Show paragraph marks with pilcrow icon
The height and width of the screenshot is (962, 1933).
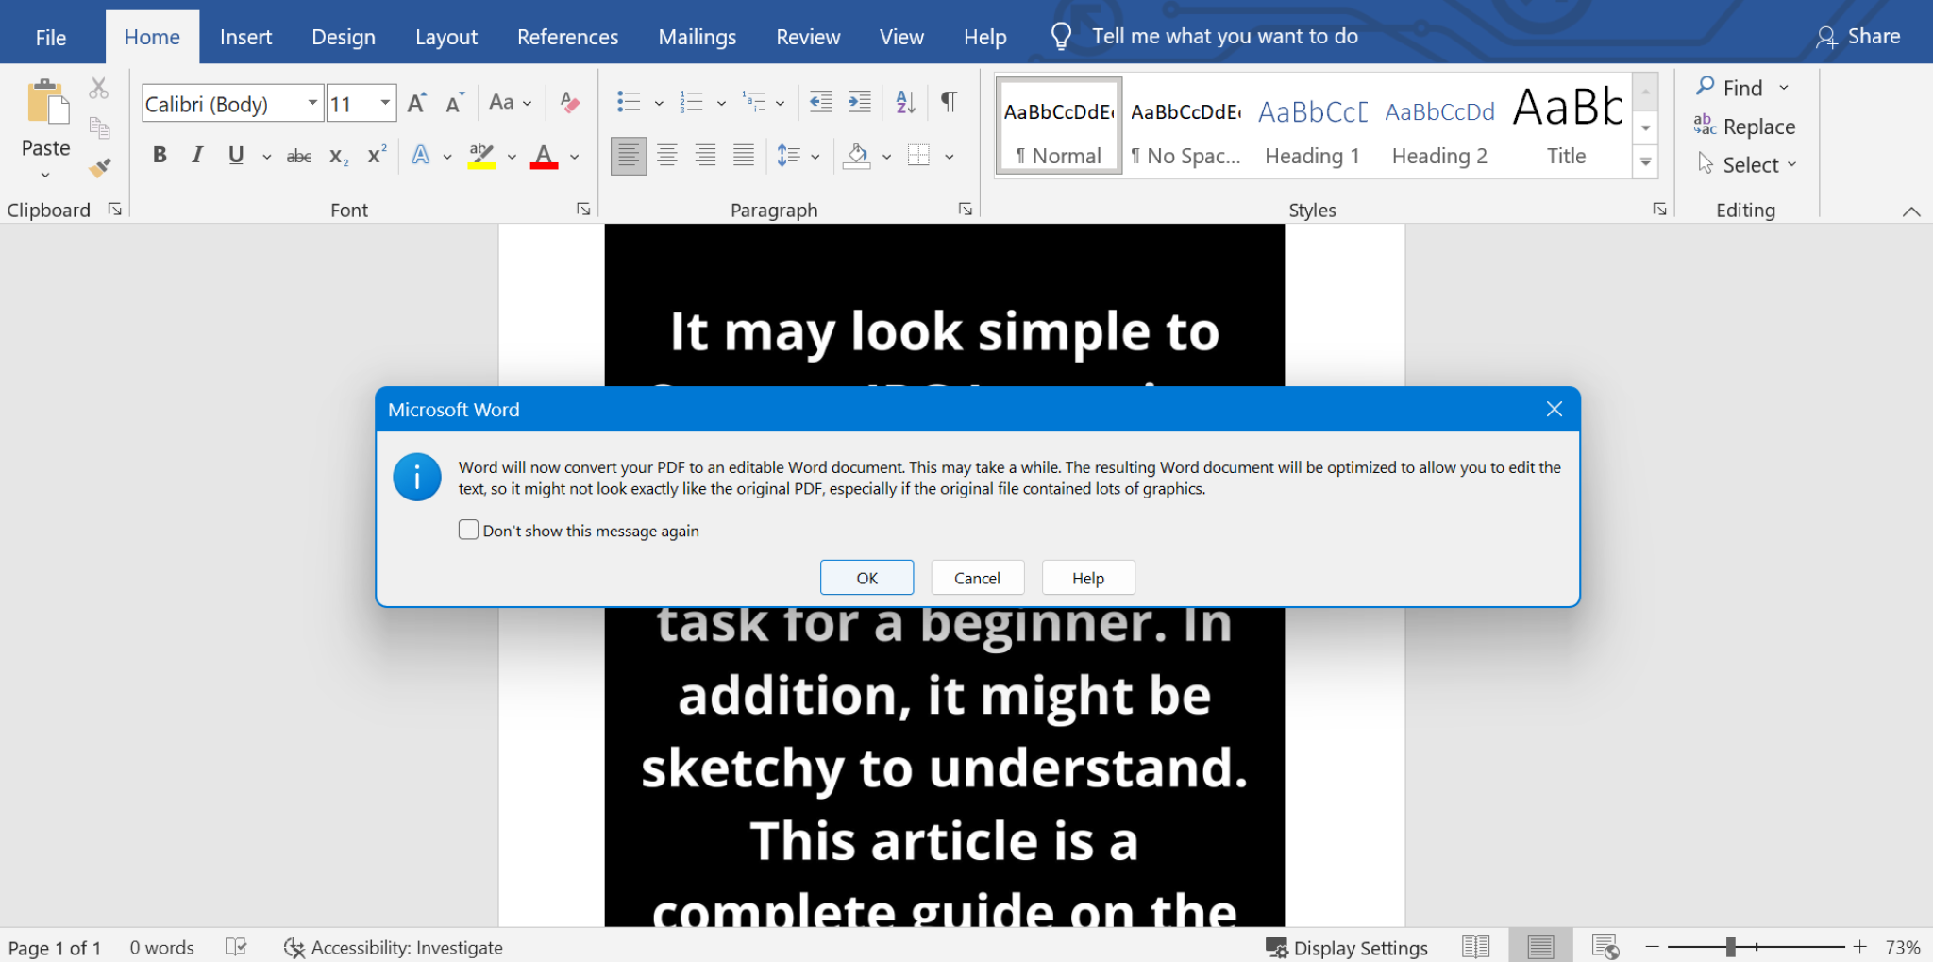(950, 102)
